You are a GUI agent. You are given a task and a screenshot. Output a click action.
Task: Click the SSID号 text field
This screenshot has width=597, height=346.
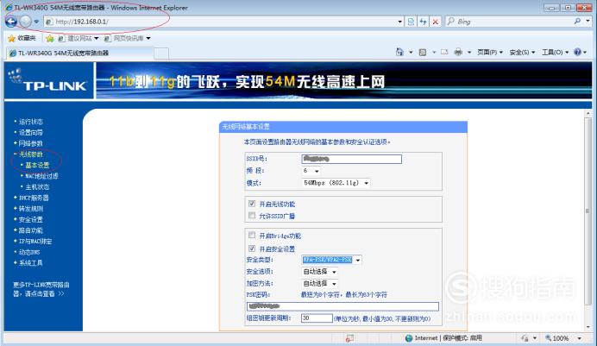click(351, 159)
